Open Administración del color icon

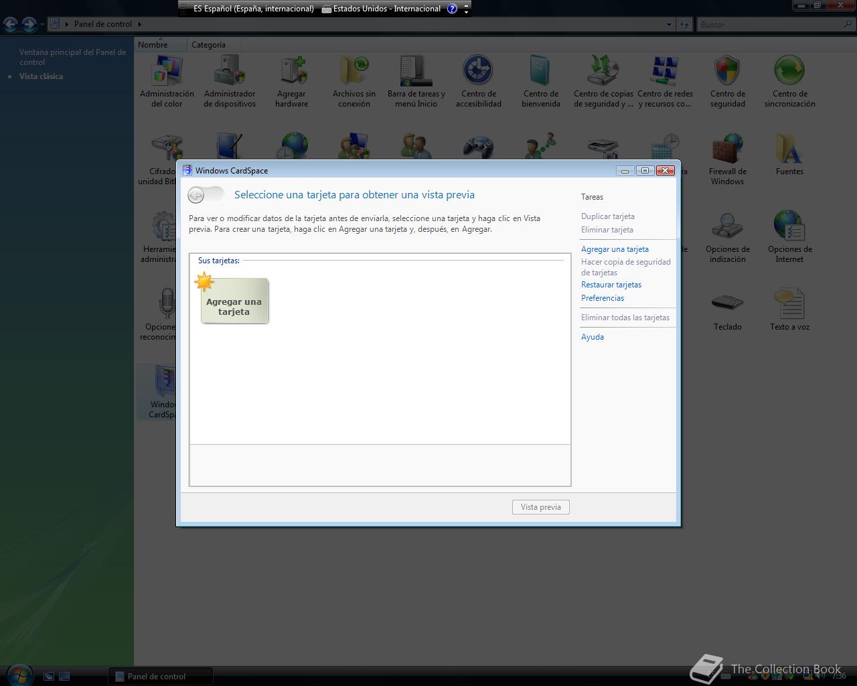tap(167, 81)
